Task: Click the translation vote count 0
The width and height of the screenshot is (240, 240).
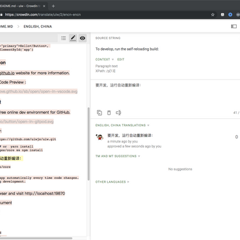Action: pos(236,137)
